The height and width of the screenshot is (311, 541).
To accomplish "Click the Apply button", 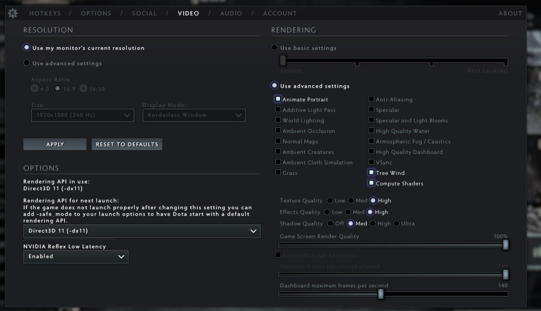I will (x=55, y=144).
